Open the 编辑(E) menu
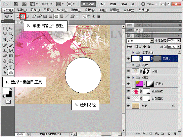 click(x=22, y=10)
